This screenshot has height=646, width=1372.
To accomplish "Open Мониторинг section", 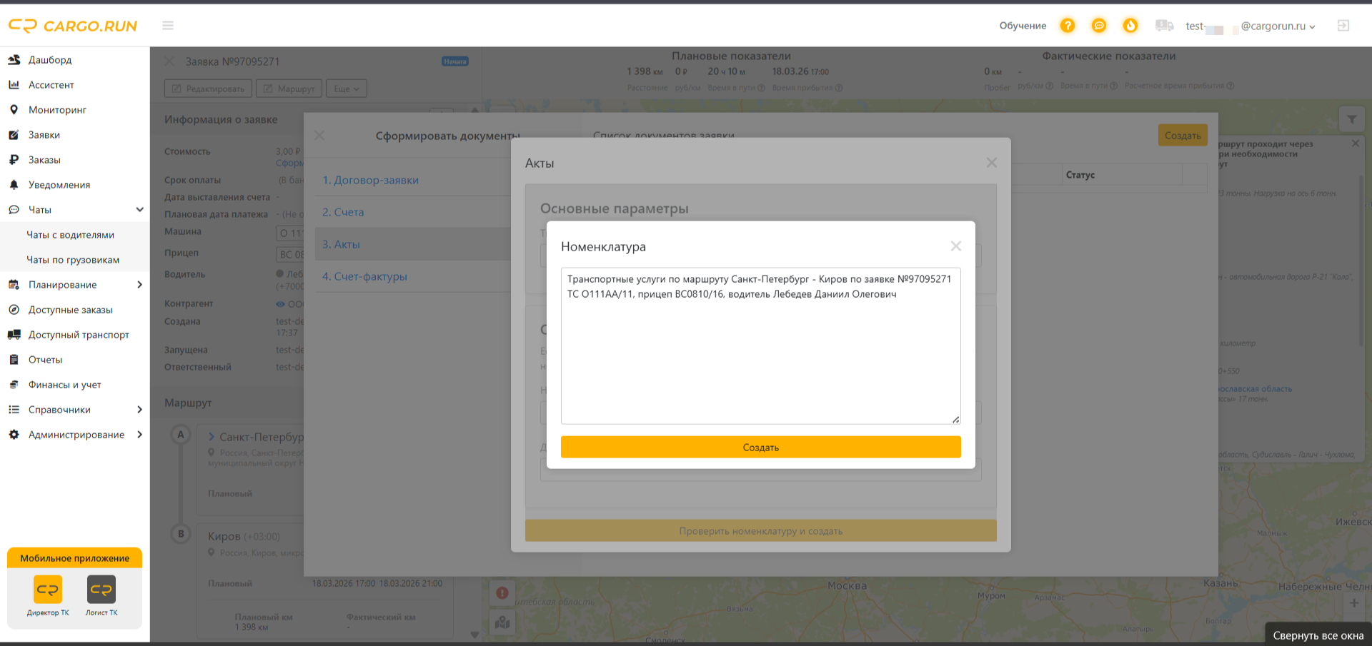I will (57, 110).
